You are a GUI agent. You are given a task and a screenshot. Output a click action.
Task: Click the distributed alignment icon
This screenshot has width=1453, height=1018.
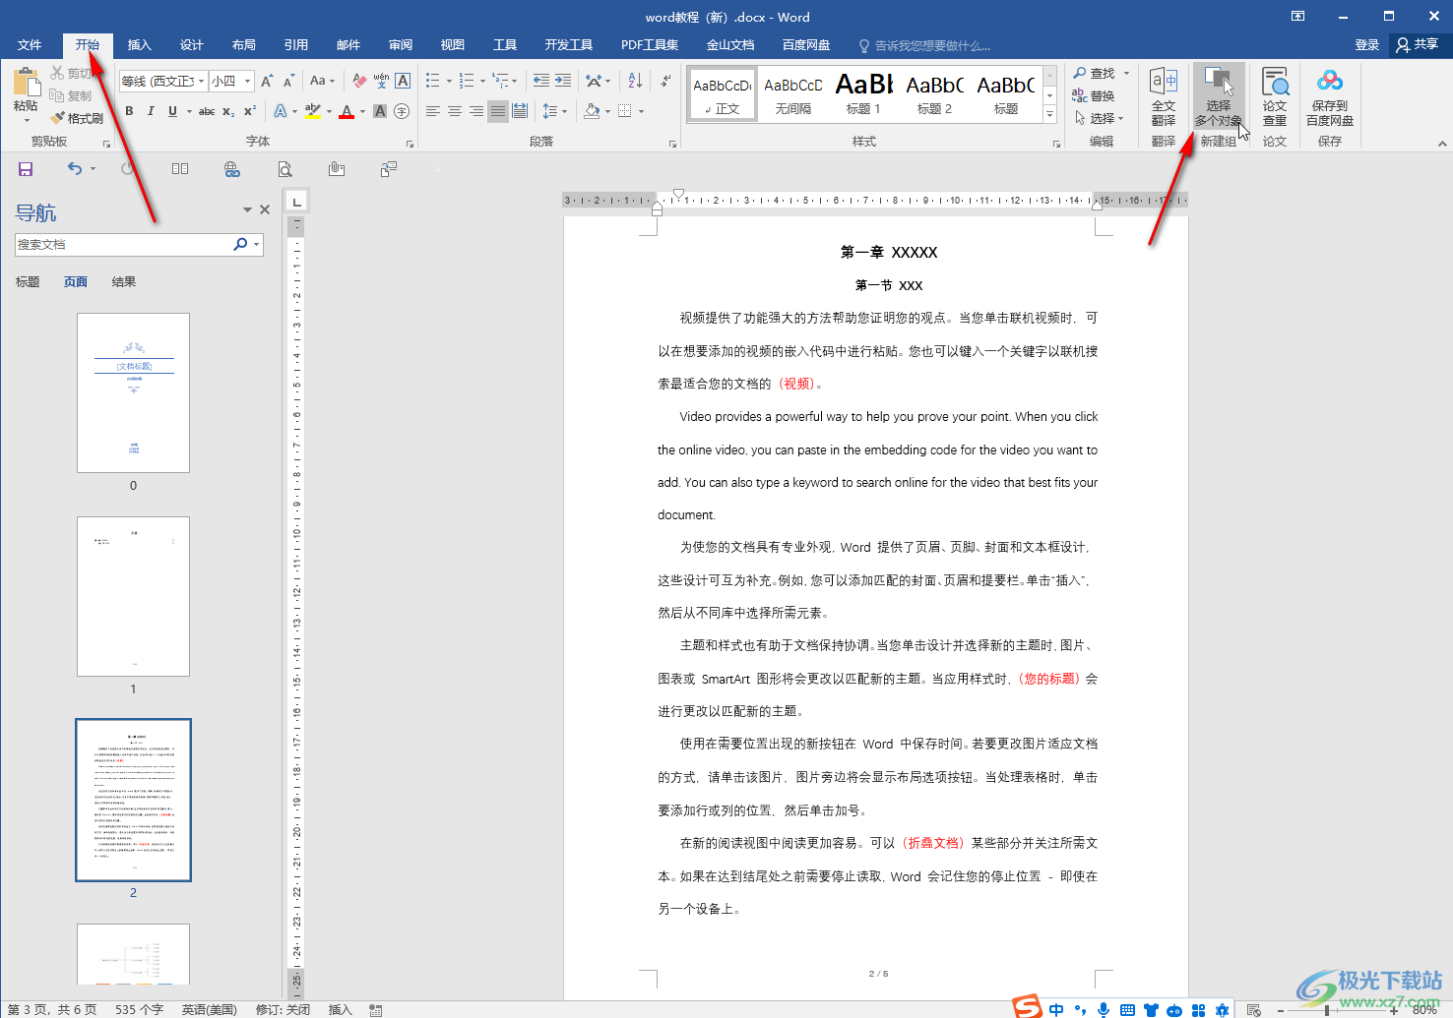click(520, 111)
